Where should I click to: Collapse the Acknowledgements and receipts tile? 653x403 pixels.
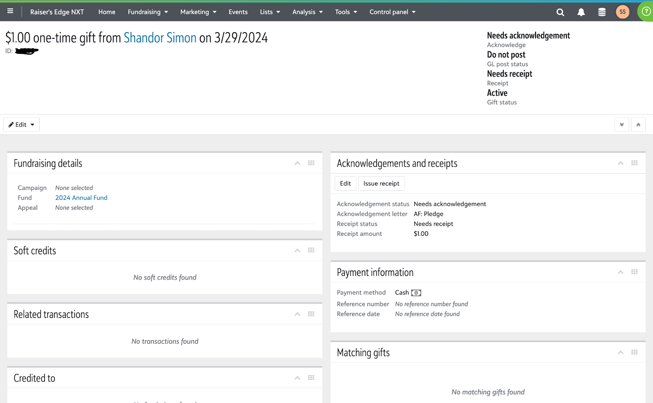[x=621, y=163]
